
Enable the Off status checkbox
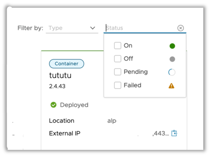coord(117,59)
